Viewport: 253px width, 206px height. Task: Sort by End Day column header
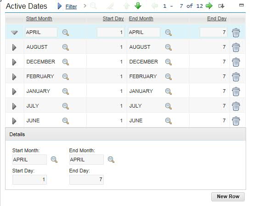pos(217,18)
